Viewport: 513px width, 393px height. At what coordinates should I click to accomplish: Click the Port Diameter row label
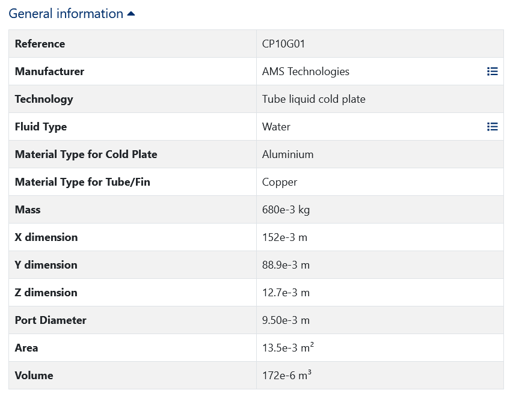51,320
